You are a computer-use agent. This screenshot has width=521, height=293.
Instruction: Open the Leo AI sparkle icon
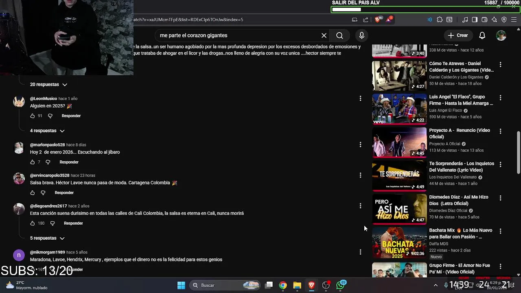494,20
